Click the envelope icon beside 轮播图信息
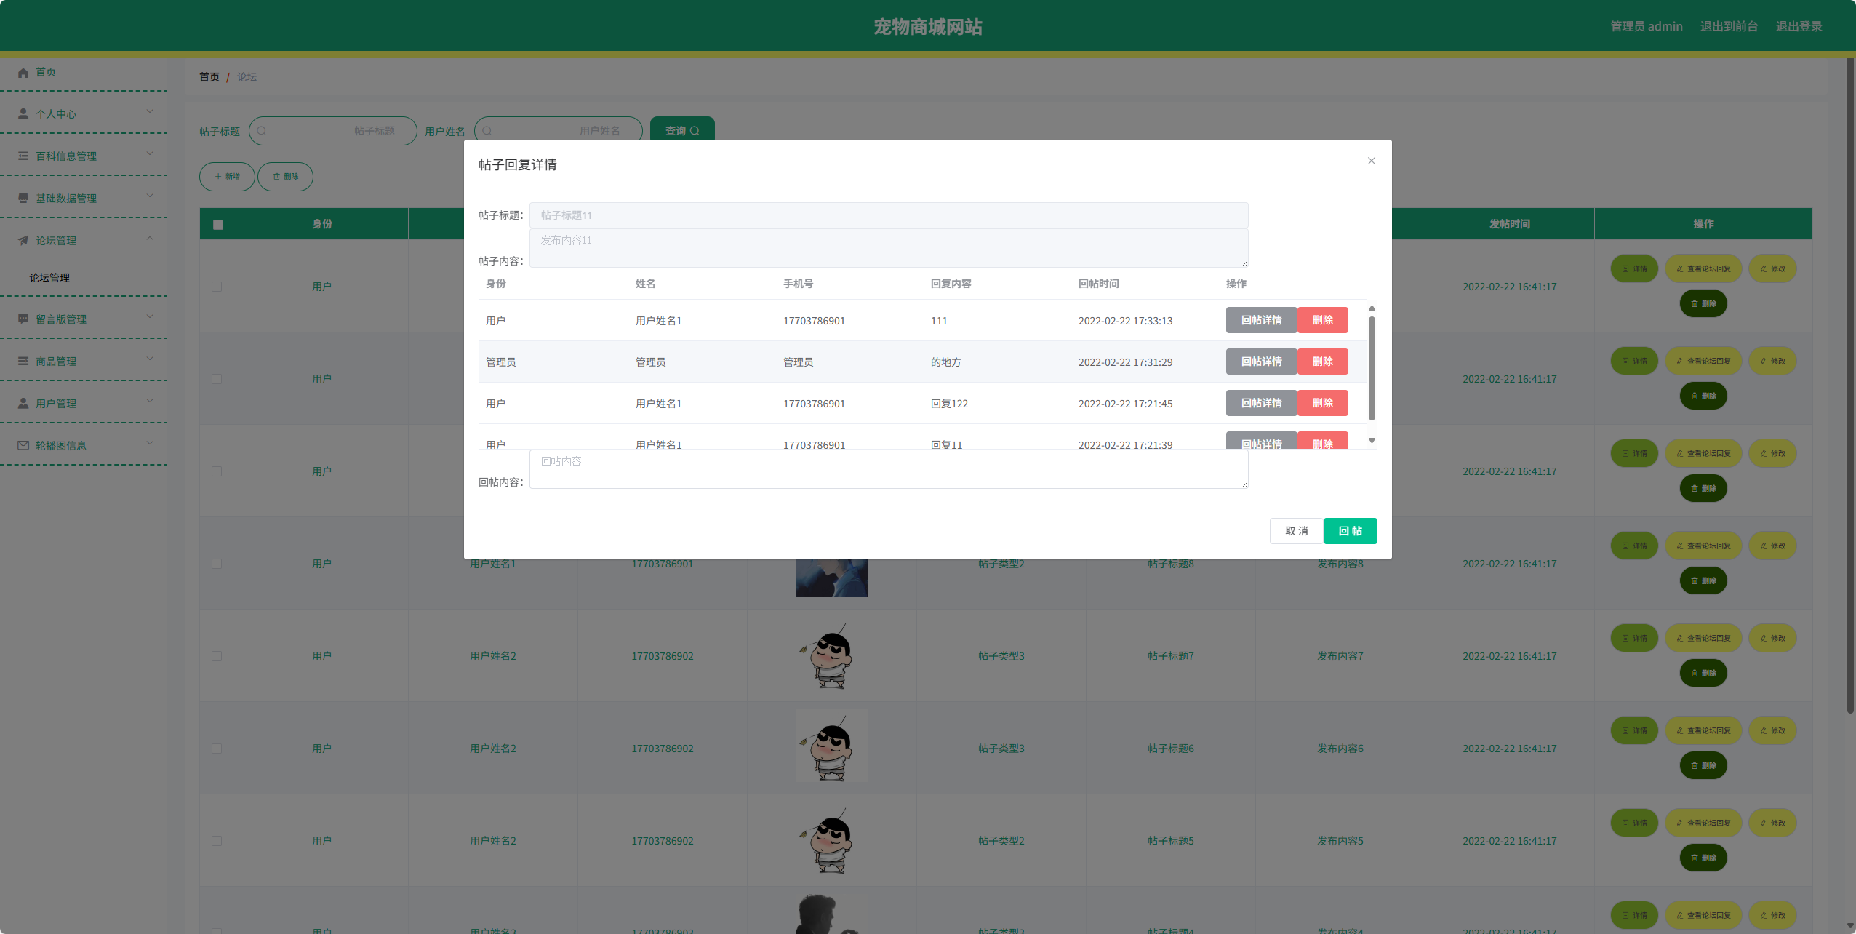Image resolution: width=1856 pixels, height=934 pixels. (x=23, y=446)
